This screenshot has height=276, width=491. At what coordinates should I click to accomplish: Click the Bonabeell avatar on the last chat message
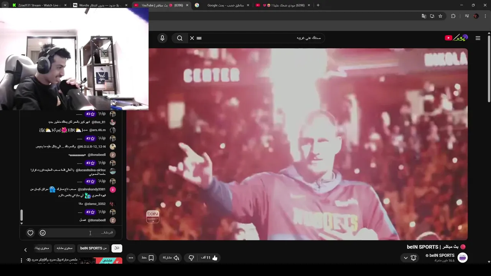(x=112, y=220)
